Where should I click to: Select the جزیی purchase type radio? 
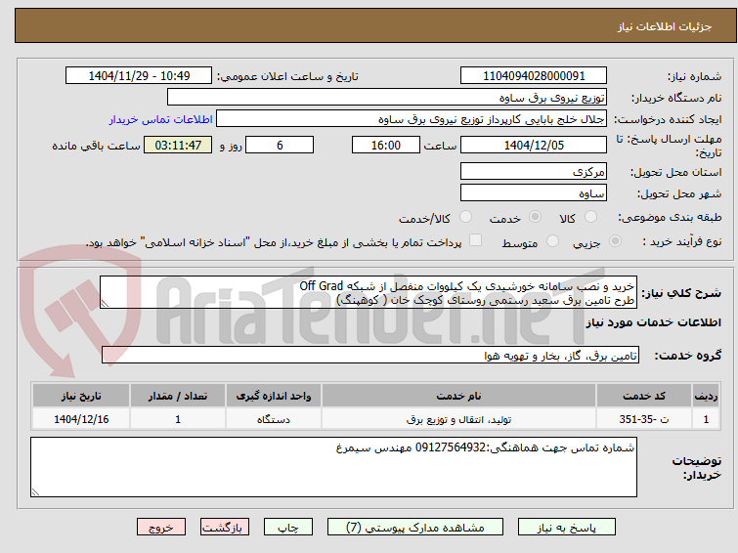pyautogui.click(x=615, y=241)
